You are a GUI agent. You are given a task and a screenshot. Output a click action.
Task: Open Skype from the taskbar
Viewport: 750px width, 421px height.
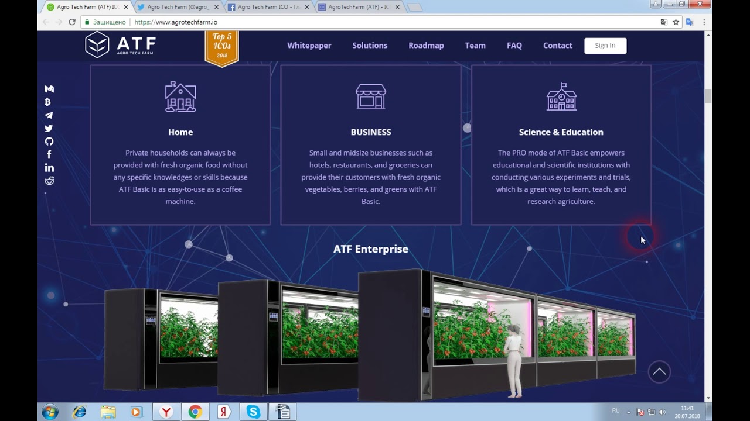click(x=253, y=412)
